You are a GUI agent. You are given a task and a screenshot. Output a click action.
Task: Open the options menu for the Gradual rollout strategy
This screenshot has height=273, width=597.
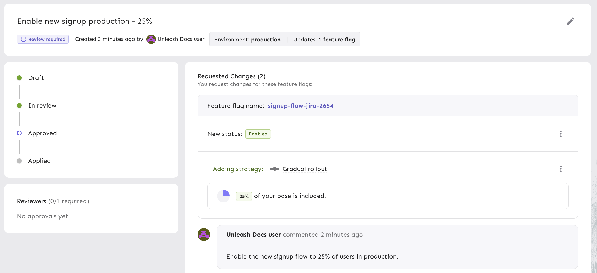(x=561, y=169)
